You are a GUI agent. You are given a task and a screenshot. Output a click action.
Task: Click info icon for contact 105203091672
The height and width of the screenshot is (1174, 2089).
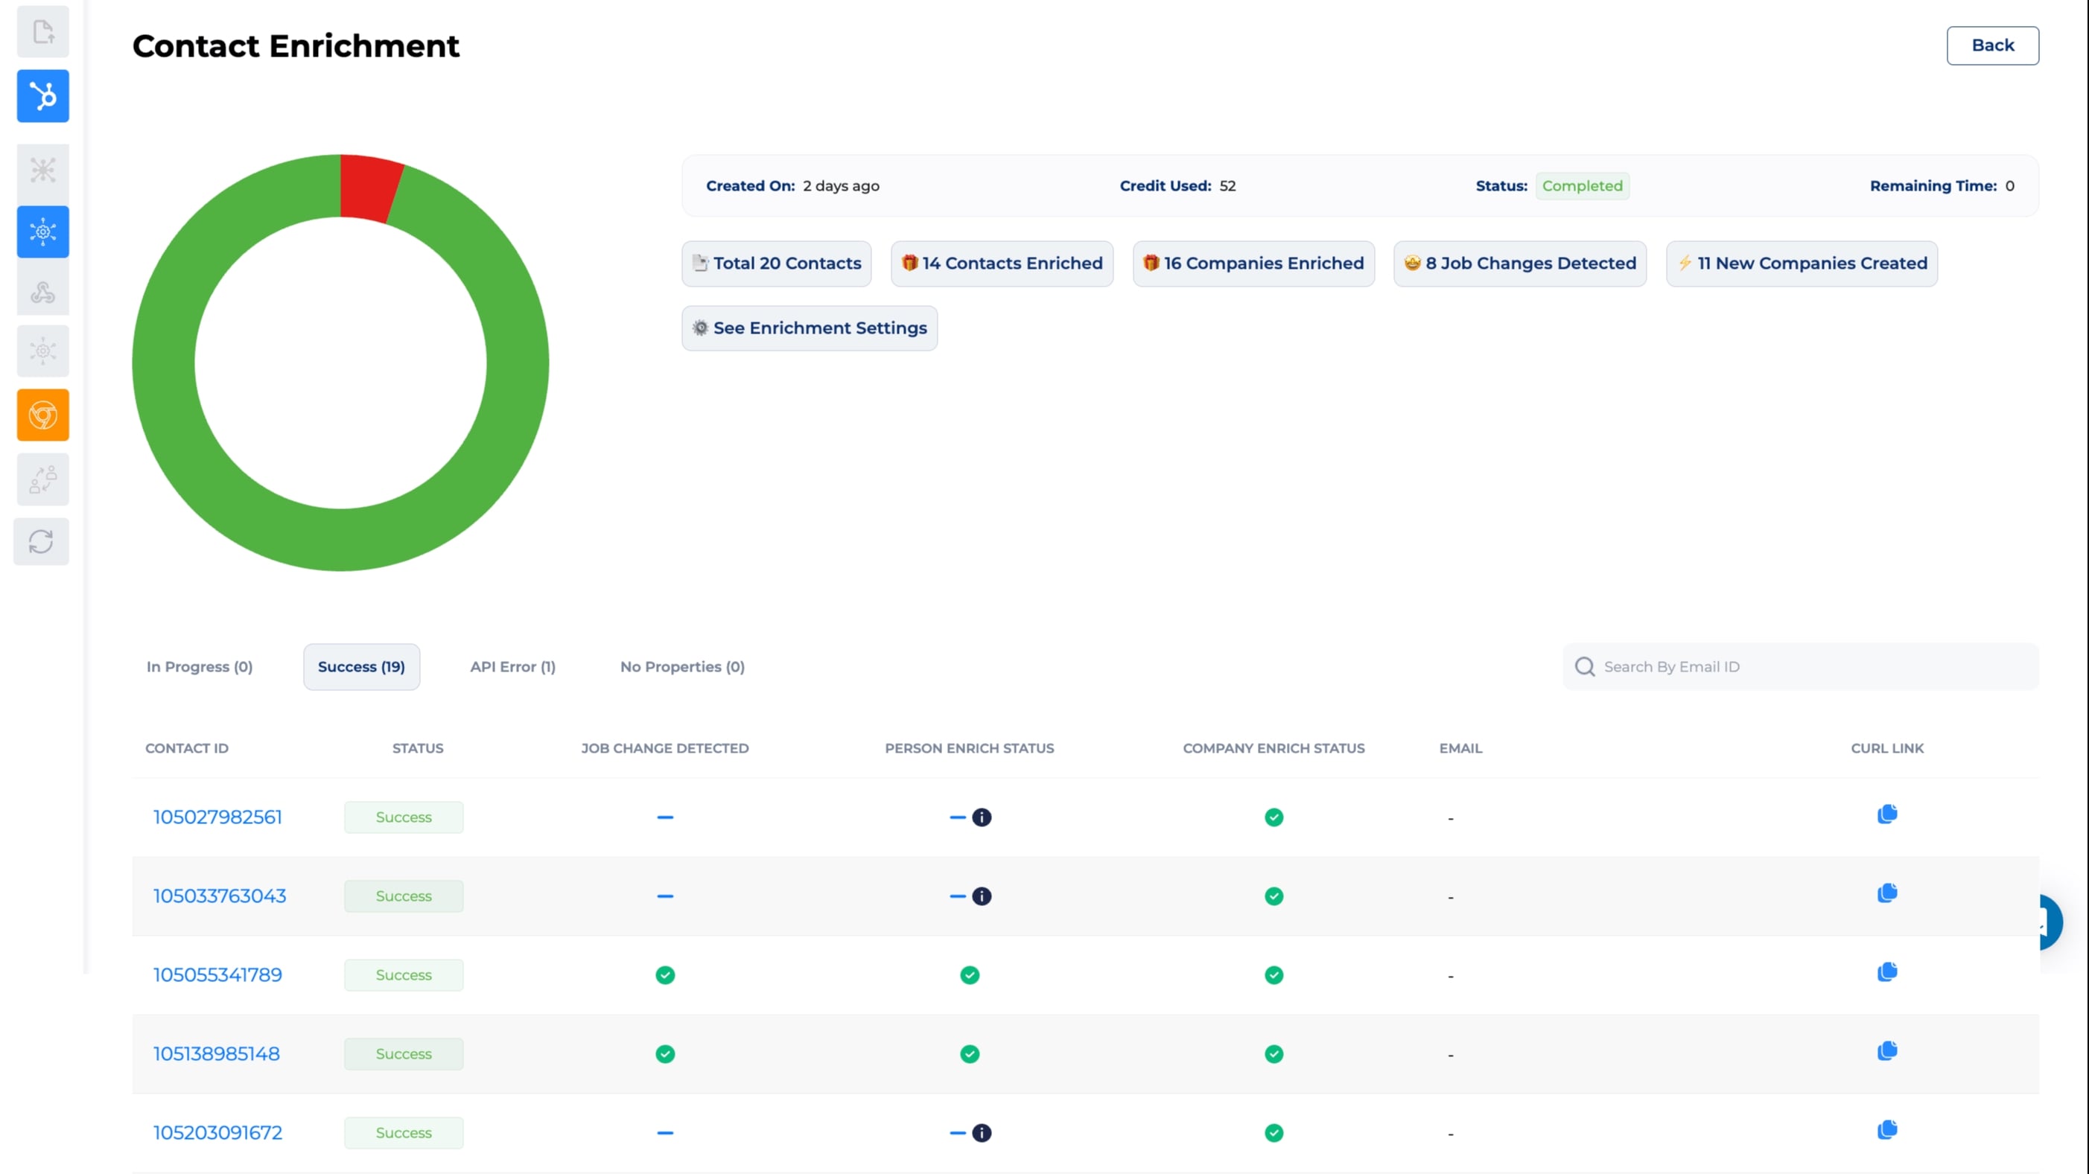982,1132
